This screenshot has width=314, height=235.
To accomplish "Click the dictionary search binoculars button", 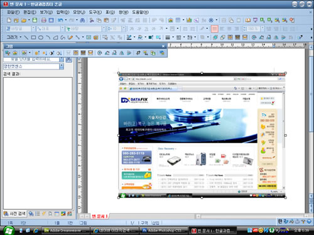I will tap(69, 60).
